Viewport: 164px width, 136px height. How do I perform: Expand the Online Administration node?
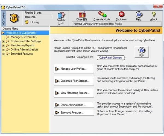[3, 50]
